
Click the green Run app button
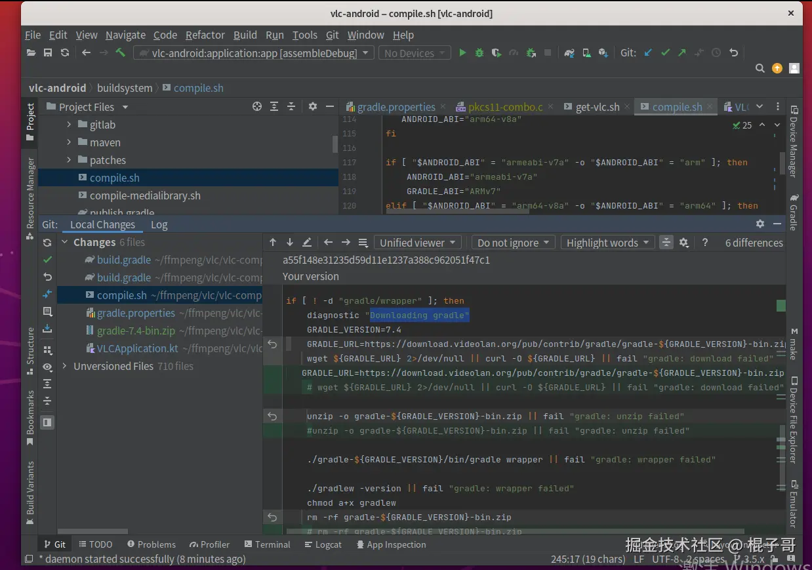click(x=462, y=53)
